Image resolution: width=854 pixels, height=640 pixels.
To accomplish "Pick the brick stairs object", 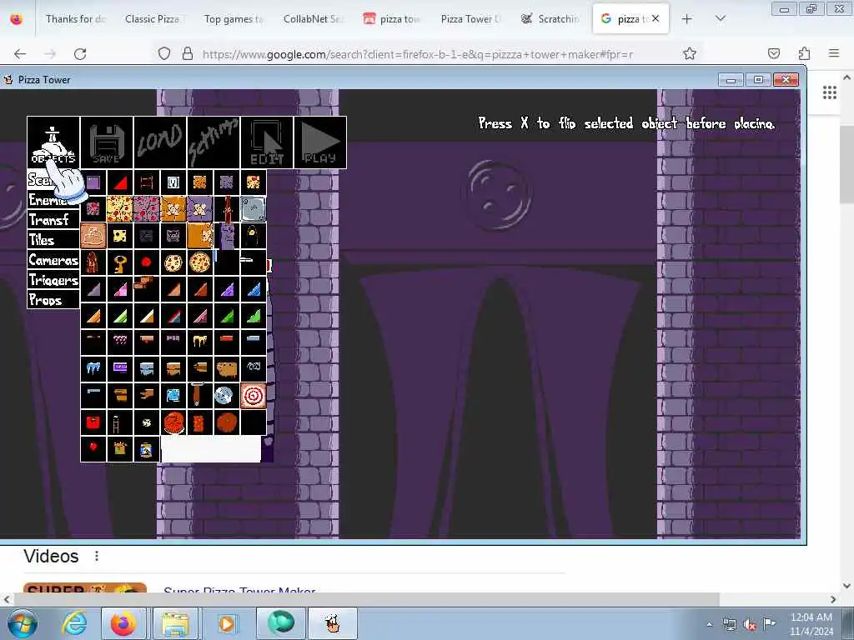I will pos(147,289).
